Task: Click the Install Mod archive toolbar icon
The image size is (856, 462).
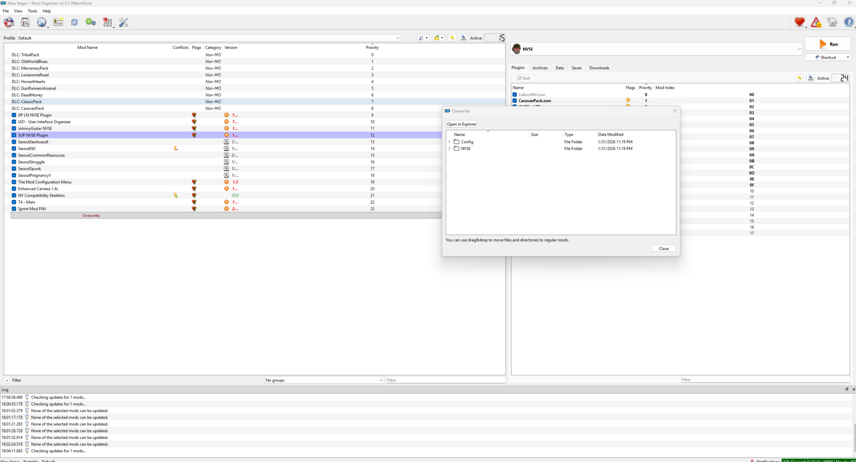Action: [x=25, y=22]
